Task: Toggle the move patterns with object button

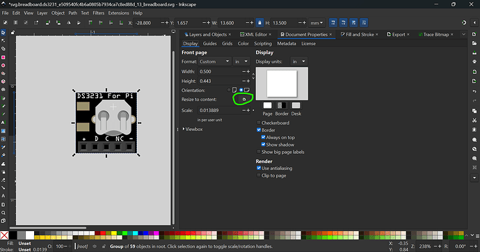Action: coord(364,23)
